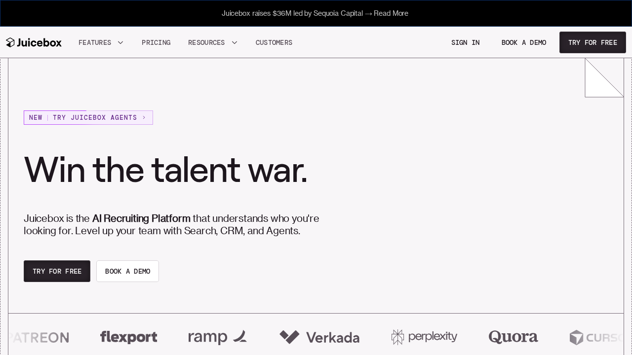632x355 pixels.
Task: Open the funding announcement Read More link
Action: coord(391,13)
